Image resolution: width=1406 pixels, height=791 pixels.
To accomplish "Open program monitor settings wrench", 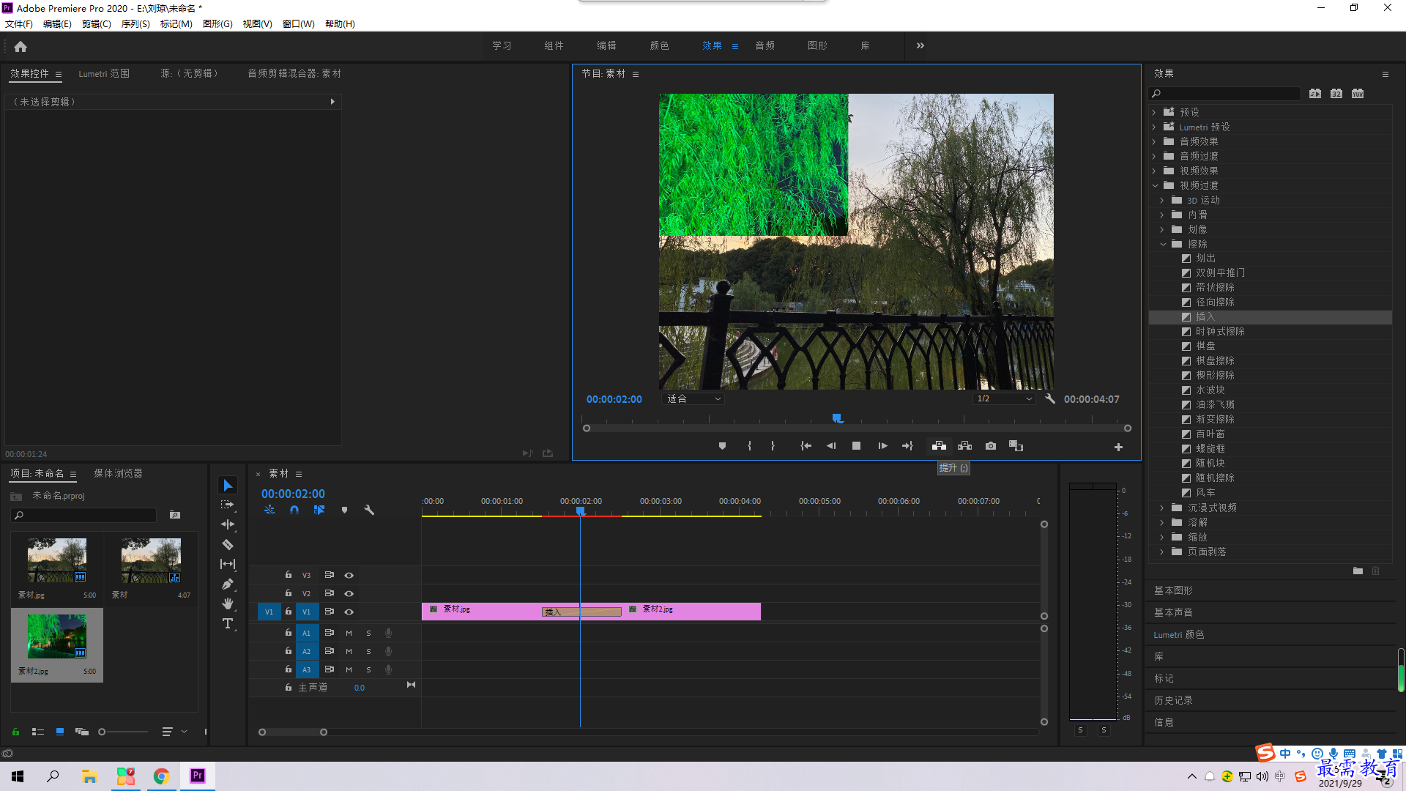I will pyautogui.click(x=1050, y=399).
